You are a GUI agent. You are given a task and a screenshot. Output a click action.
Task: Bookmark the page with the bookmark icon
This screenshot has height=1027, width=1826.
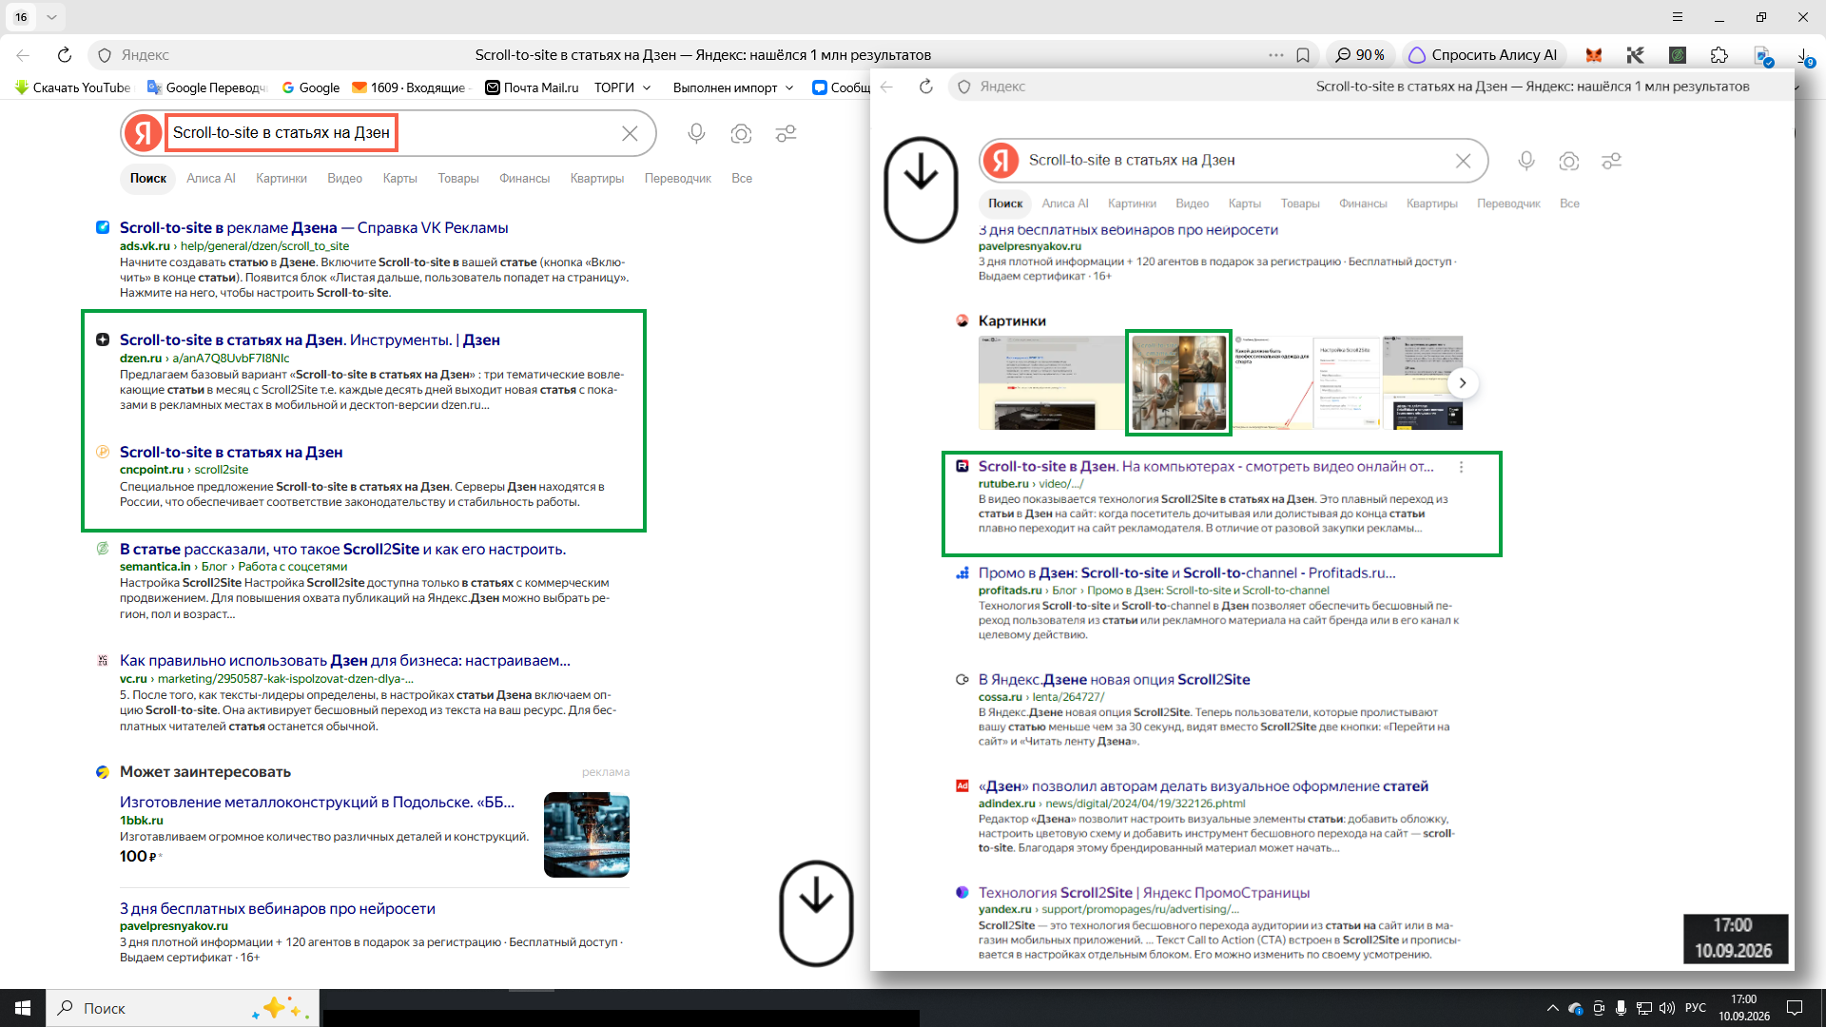click(x=1303, y=55)
